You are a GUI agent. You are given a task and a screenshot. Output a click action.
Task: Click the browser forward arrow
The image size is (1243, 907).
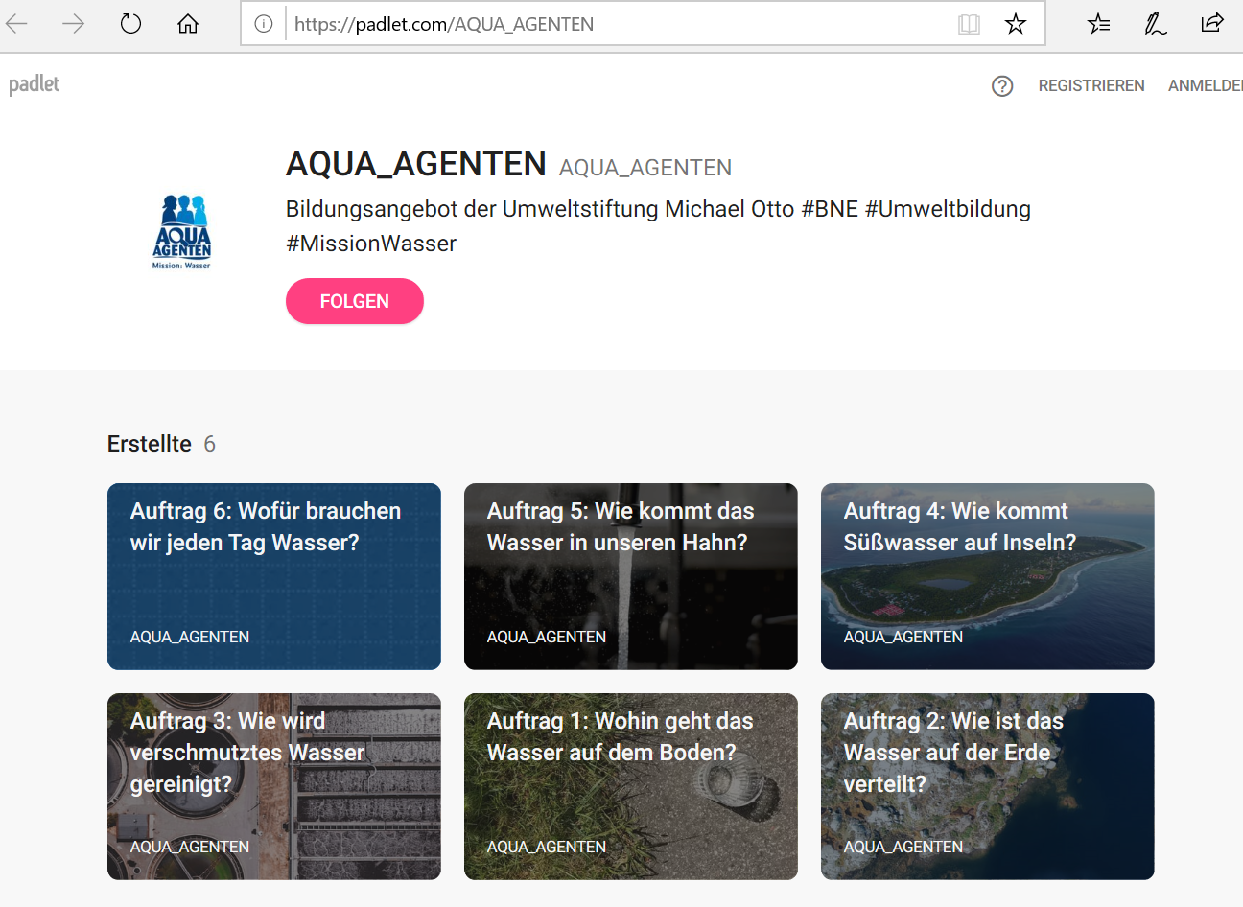click(x=73, y=24)
